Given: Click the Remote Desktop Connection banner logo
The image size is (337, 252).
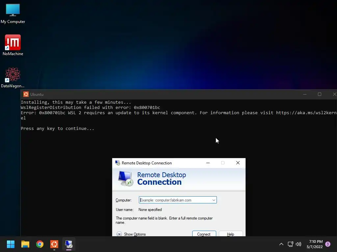Looking at the screenshot, I should click(x=125, y=179).
